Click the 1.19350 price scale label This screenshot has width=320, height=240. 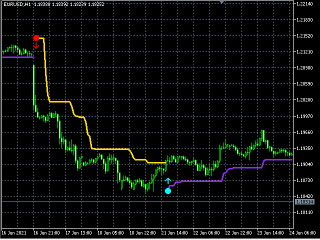(x=304, y=148)
